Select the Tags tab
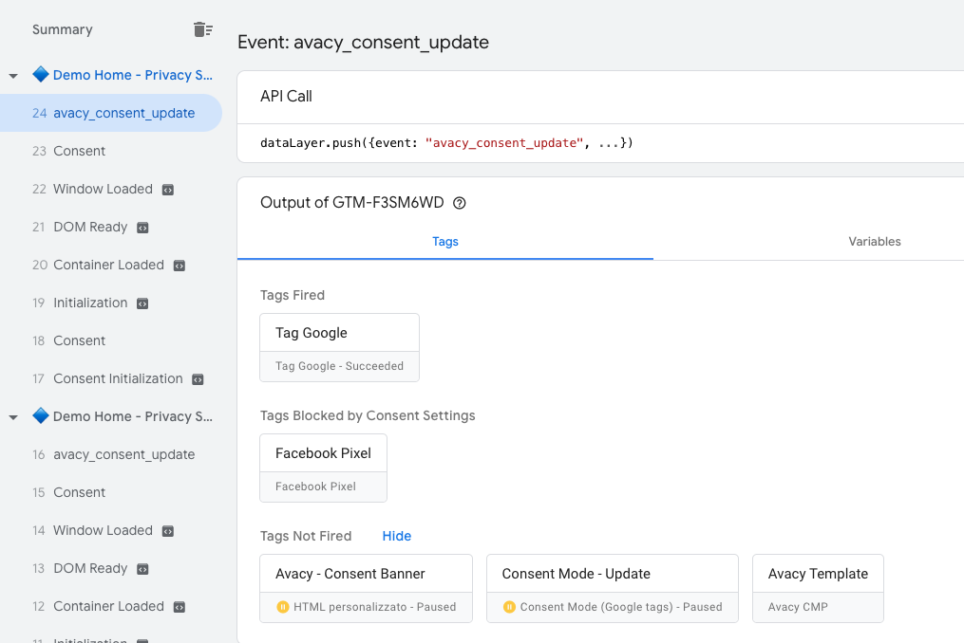 click(x=445, y=241)
